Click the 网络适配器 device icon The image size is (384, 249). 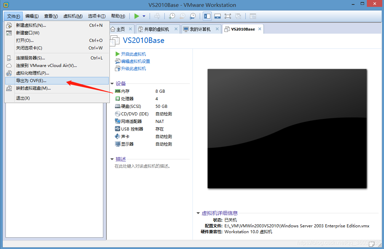pos(118,121)
